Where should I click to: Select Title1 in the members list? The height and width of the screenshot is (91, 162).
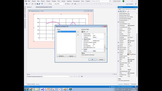(x=66, y=32)
